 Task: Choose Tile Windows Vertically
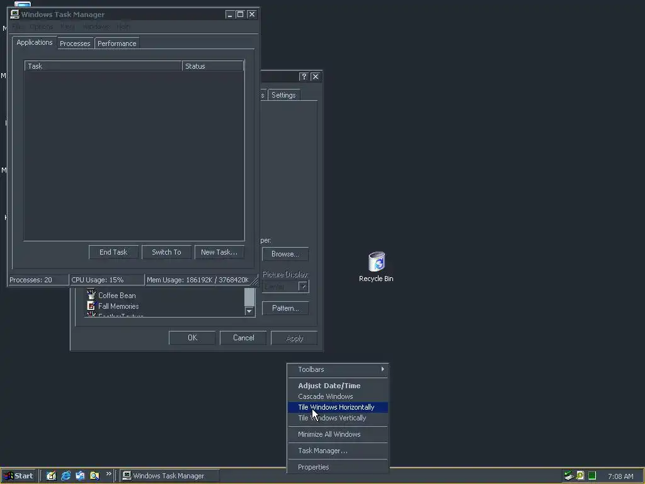(338, 418)
